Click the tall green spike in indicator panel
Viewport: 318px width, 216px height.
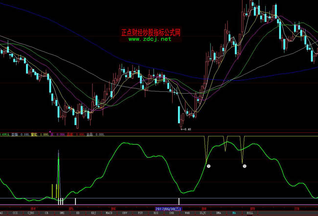pyautogui.click(x=59, y=166)
